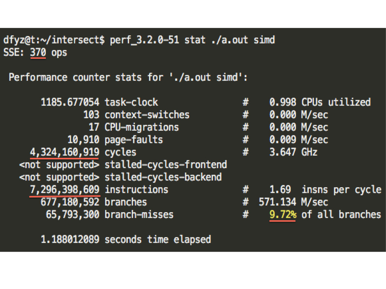Viewport: 386px width, 289px height.
Task: Click the Performance counter stats header line
Action: tap(128, 78)
